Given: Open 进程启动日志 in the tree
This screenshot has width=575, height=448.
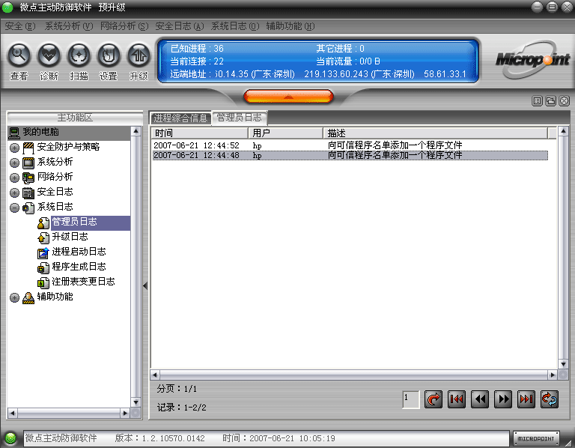Looking at the screenshot, I should coord(79,252).
